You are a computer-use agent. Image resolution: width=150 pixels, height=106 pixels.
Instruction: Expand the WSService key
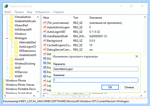pyautogui.click(x=7, y=72)
